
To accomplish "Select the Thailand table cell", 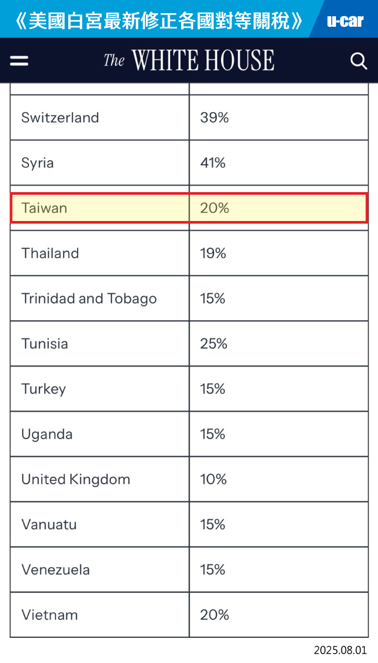I will coord(100,253).
